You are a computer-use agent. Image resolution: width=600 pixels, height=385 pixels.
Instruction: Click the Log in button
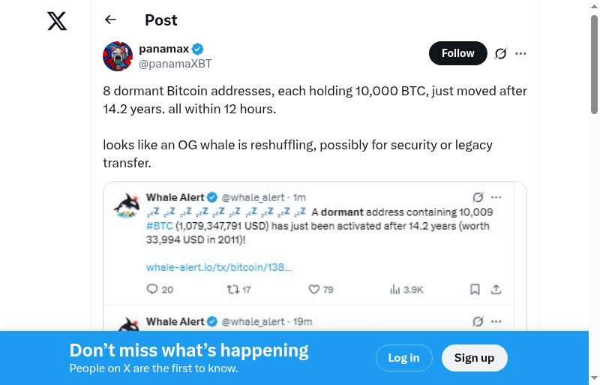pyautogui.click(x=403, y=358)
